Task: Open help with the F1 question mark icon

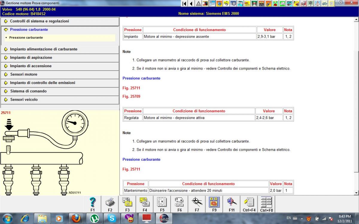Action: tap(93, 204)
